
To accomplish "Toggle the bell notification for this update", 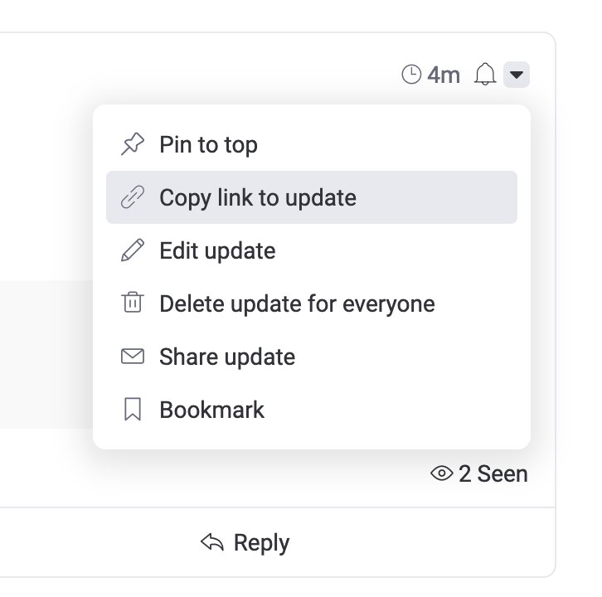I will tap(485, 74).
